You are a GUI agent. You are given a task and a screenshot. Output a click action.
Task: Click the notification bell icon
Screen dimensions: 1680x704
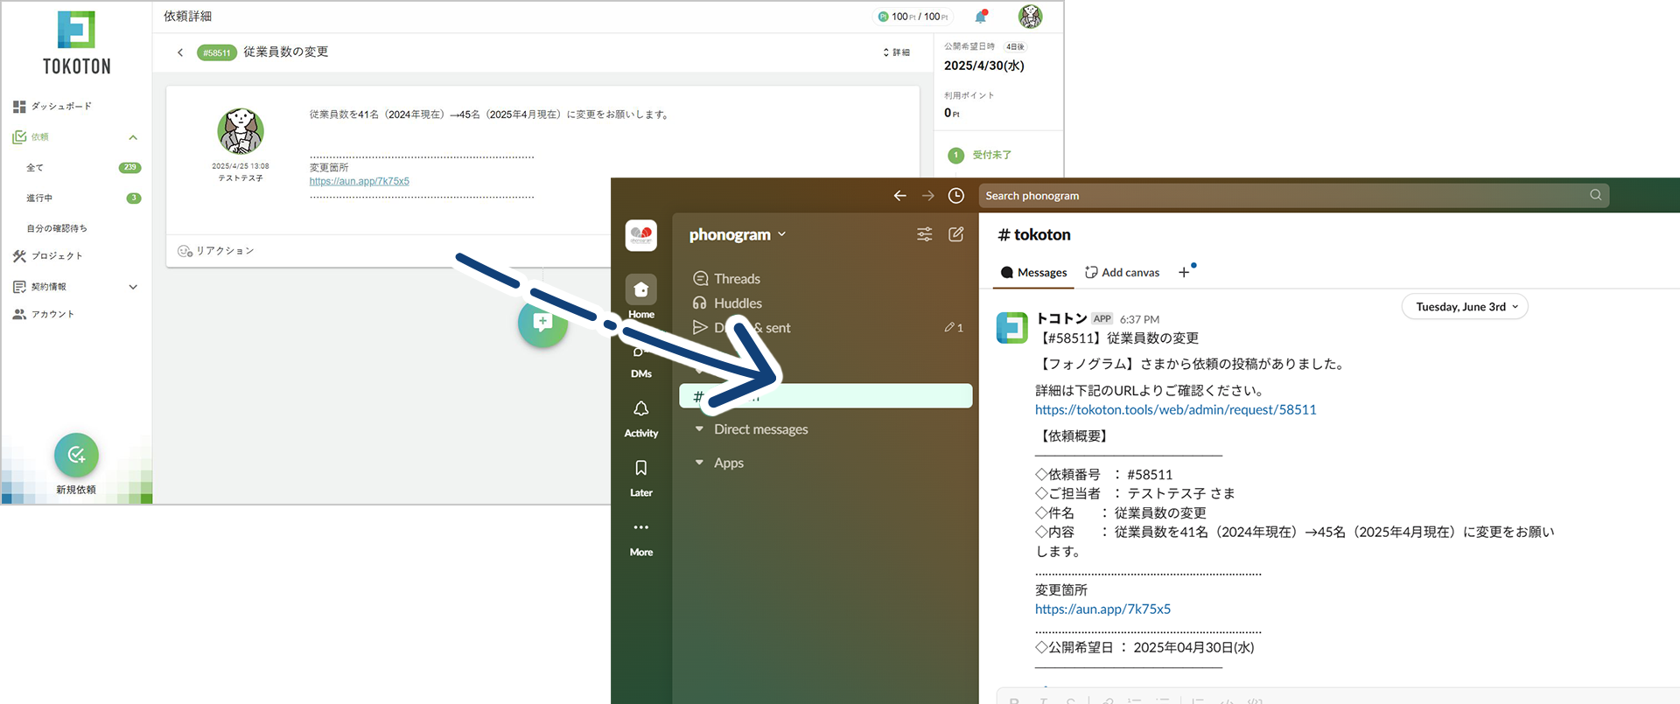coord(980,17)
